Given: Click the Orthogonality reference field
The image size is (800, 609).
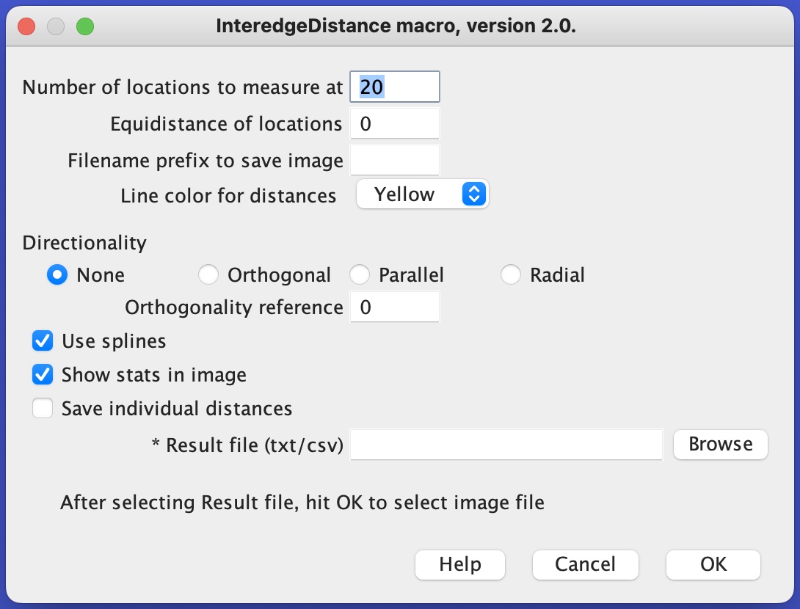Looking at the screenshot, I should pos(394,307).
